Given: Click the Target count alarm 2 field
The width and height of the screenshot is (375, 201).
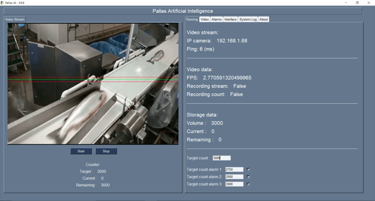Looking at the screenshot, I should click(234, 177).
